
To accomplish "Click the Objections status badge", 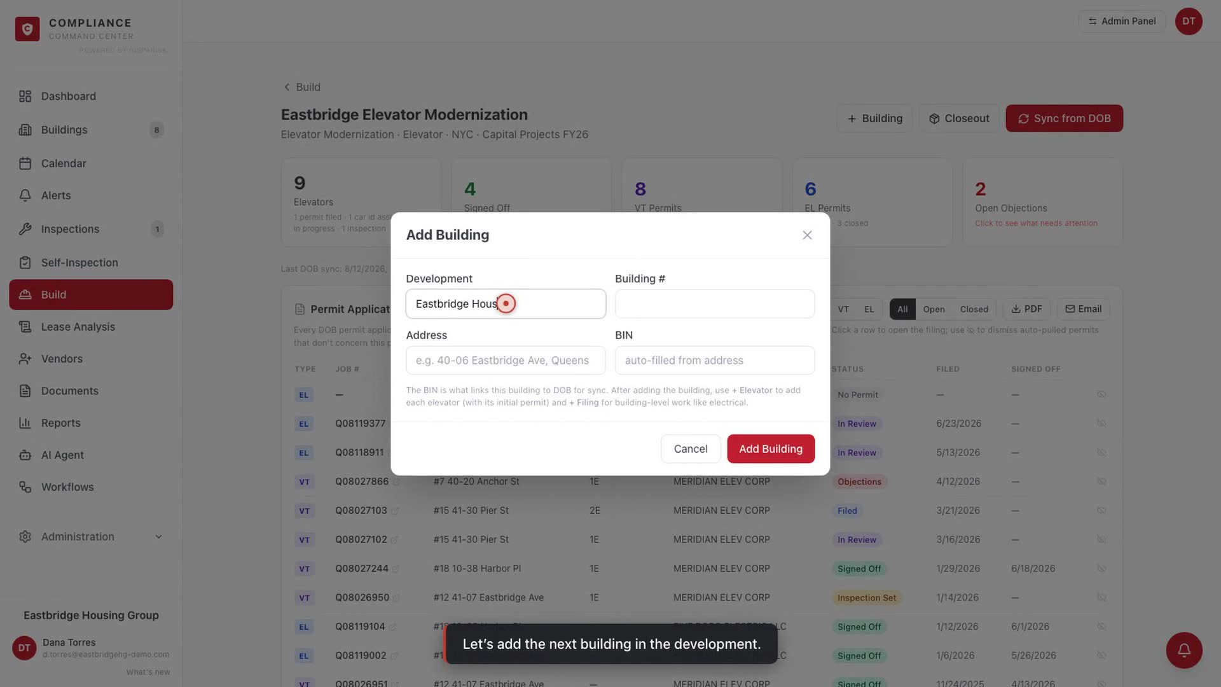I will click(x=859, y=482).
